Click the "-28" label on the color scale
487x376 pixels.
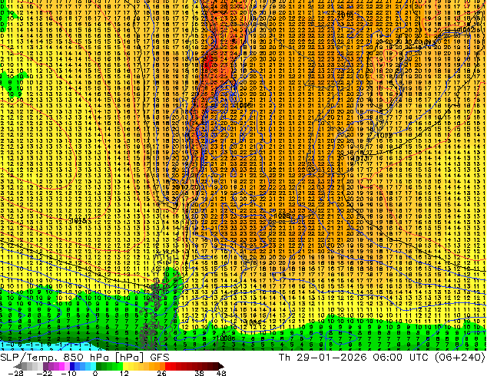(15, 373)
